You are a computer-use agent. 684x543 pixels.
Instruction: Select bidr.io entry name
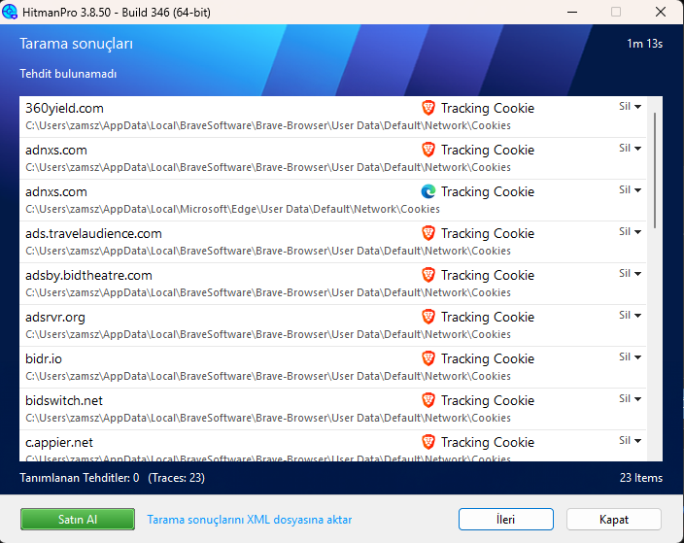tap(44, 359)
